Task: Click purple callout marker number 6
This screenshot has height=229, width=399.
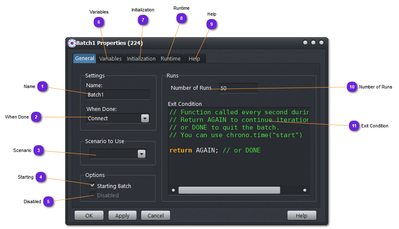Action: coord(98,22)
